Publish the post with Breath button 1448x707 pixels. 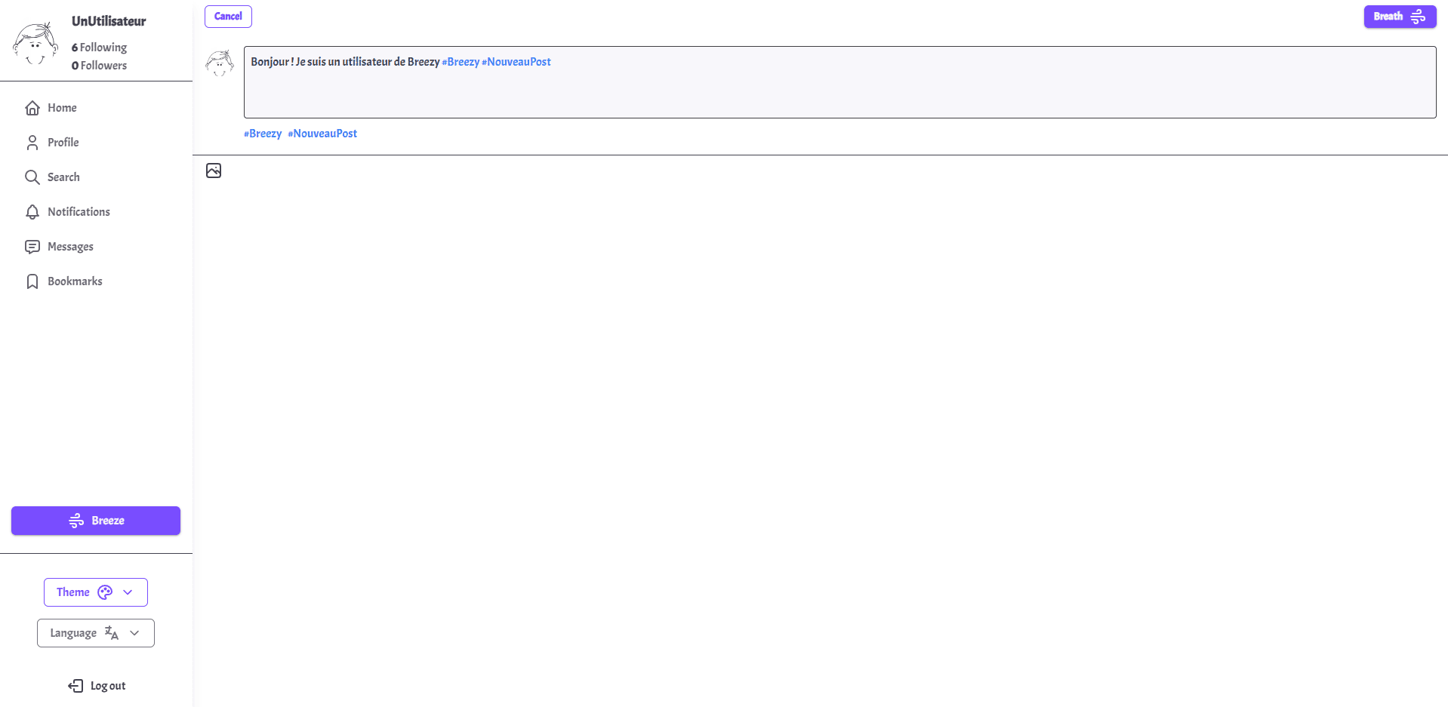[x=1399, y=17]
